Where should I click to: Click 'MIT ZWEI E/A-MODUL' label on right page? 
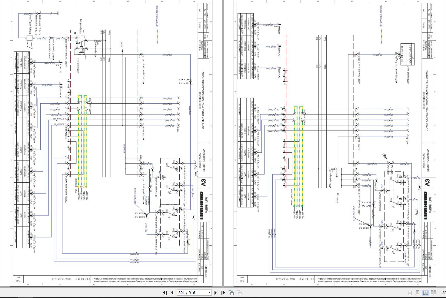pos(381,16)
